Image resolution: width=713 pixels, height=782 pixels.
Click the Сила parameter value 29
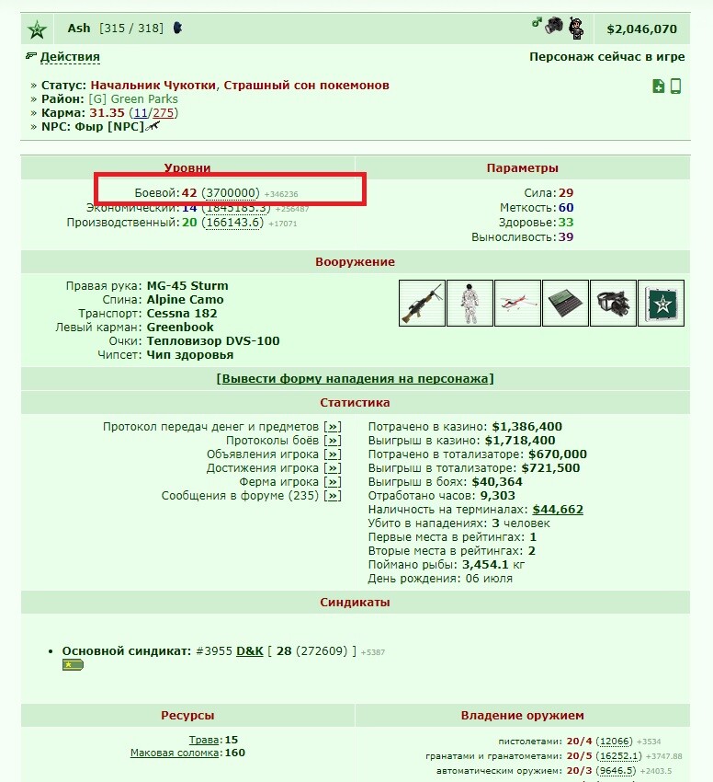click(565, 193)
